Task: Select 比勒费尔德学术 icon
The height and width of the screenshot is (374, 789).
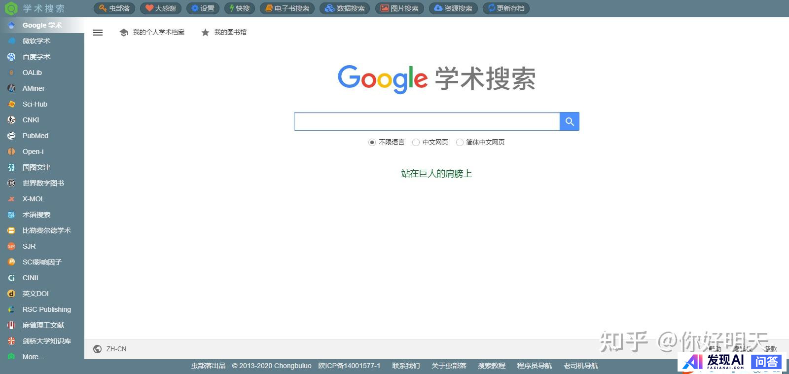Action: pos(11,230)
